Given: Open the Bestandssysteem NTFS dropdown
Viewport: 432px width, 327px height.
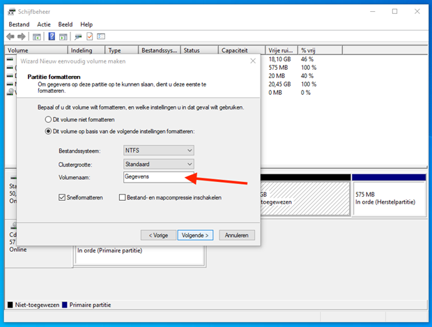Looking at the screenshot, I should pyautogui.click(x=159, y=151).
